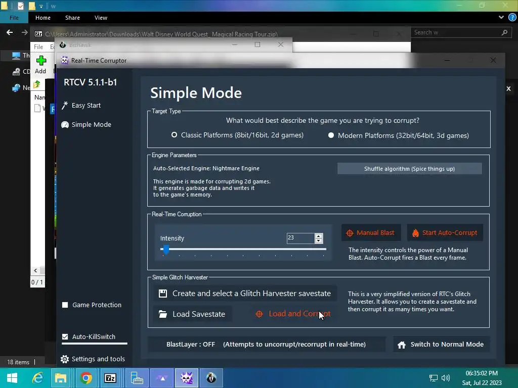Toggle BlastLayer OFF button

click(x=266, y=344)
